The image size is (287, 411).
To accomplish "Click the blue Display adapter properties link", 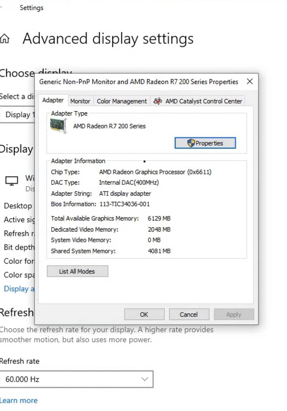I will pos(18,289).
